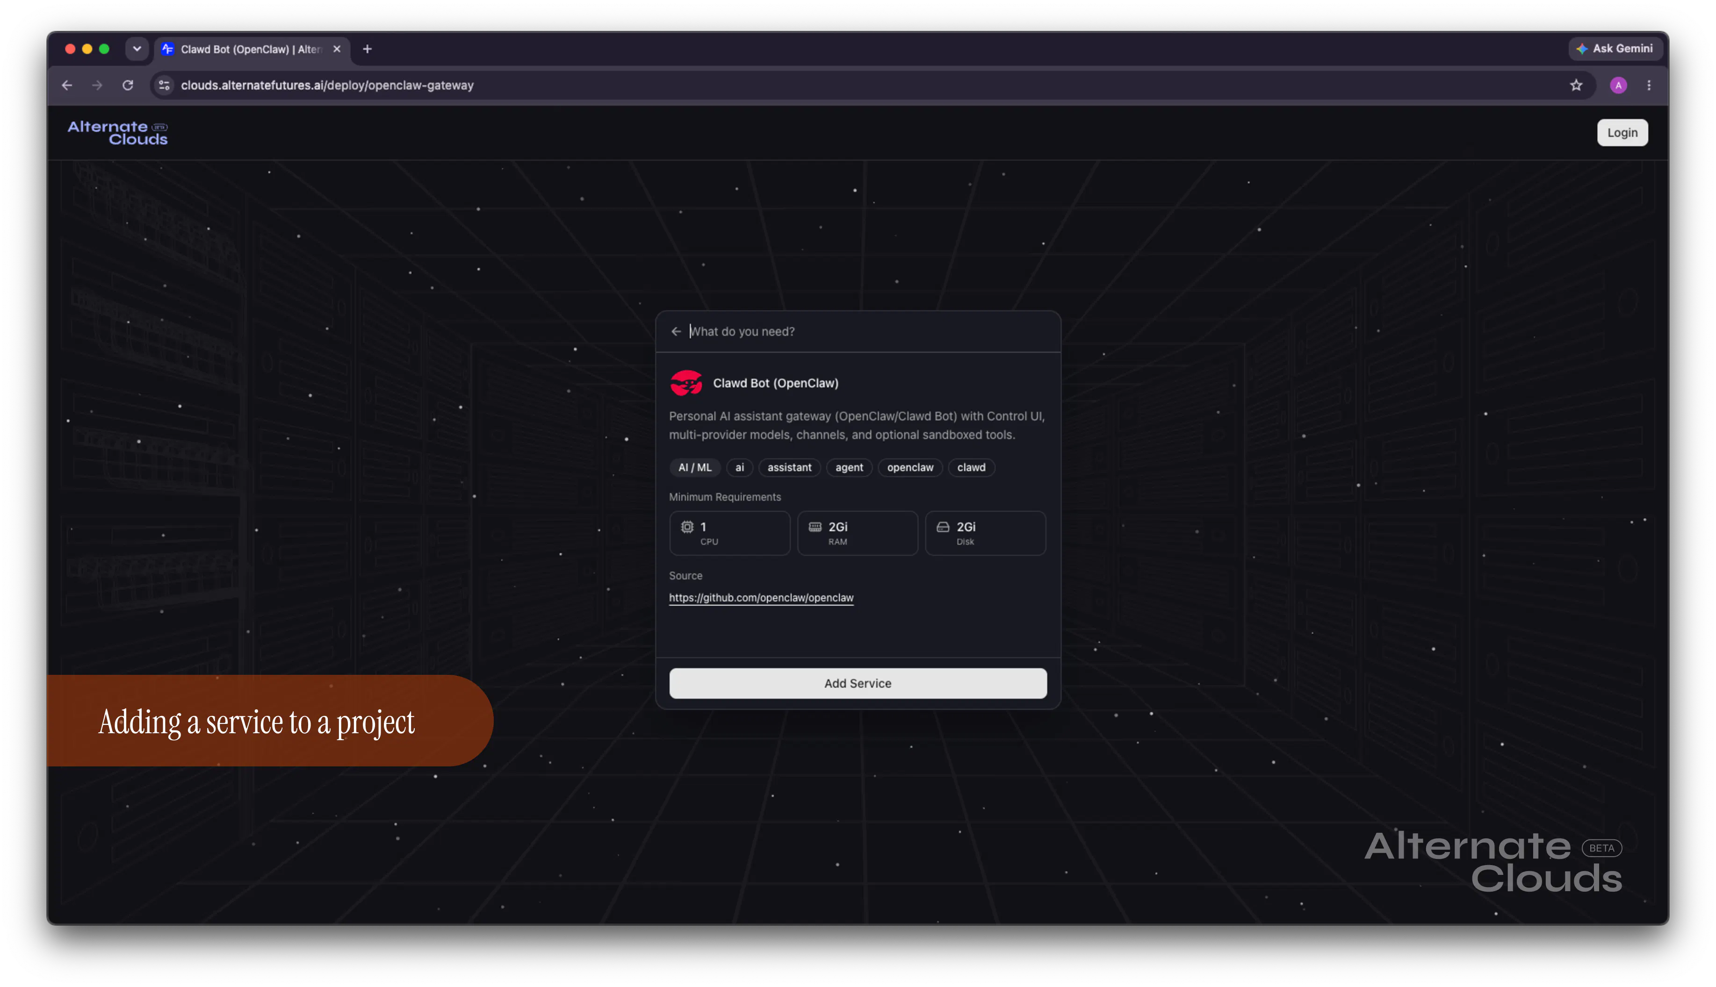Click the red Clawd Bot logo
Screen dimensions: 1716x987
[x=686, y=383]
